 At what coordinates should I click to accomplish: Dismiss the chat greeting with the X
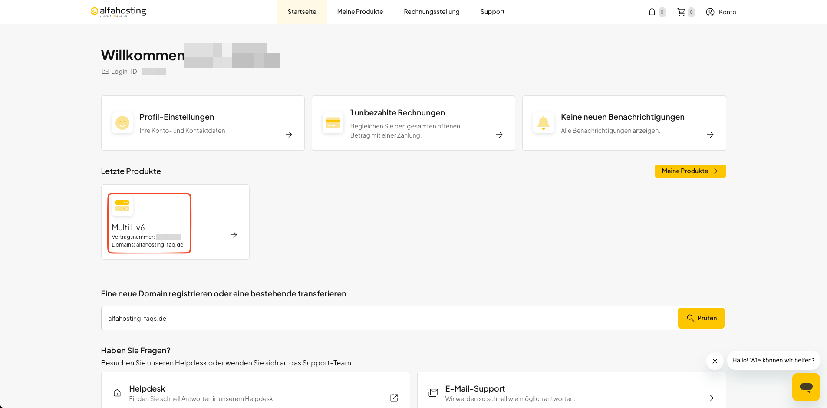click(715, 361)
